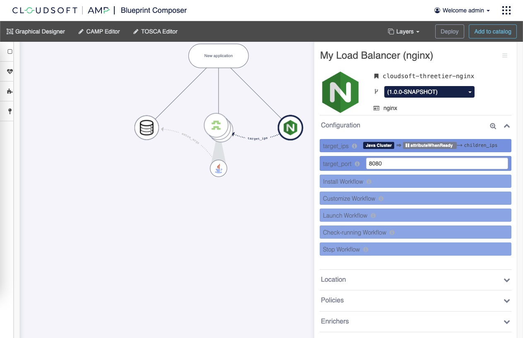This screenshot has width=523, height=338.
Task: Open the Layers dropdown
Action: point(404,31)
